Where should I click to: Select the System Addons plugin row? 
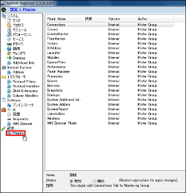pos(110,104)
